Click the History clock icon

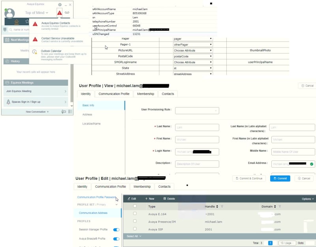[7, 61]
